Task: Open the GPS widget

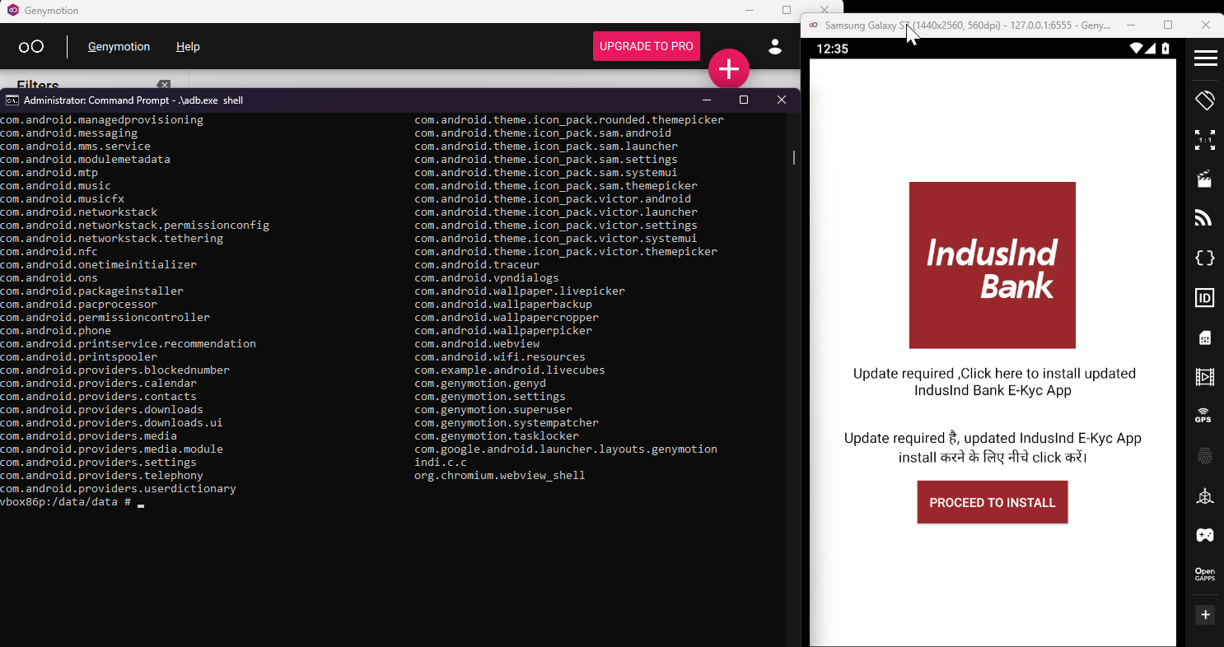Action: pos(1205,416)
